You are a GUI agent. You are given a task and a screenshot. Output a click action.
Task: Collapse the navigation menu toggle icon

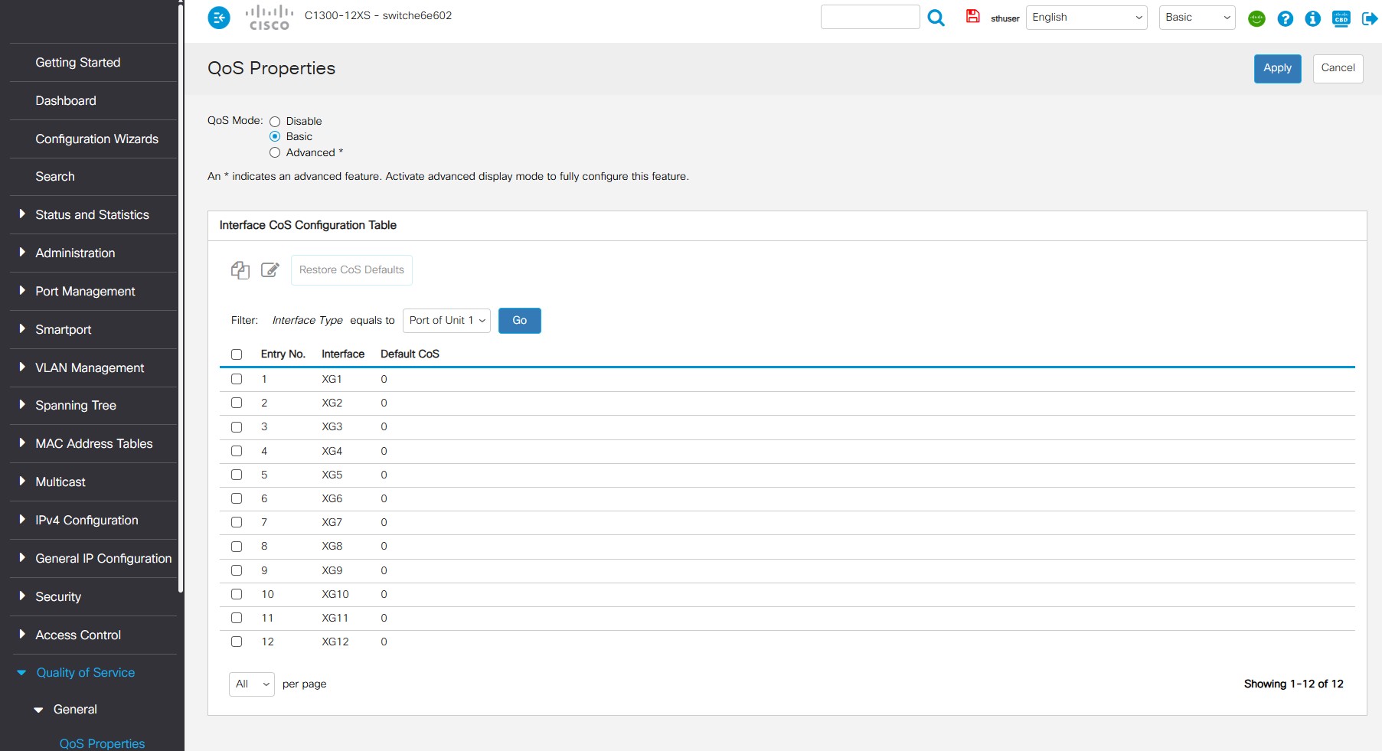(x=219, y=18)
